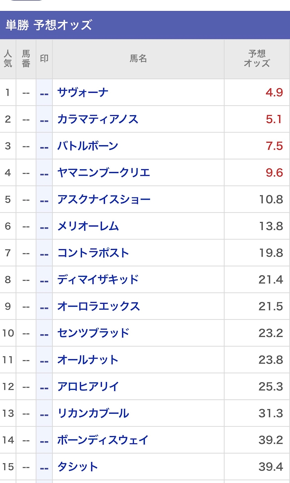Open ヤマニンブークリエ horse details
This screenshot has height=483, width=290.
coord(104,173)
